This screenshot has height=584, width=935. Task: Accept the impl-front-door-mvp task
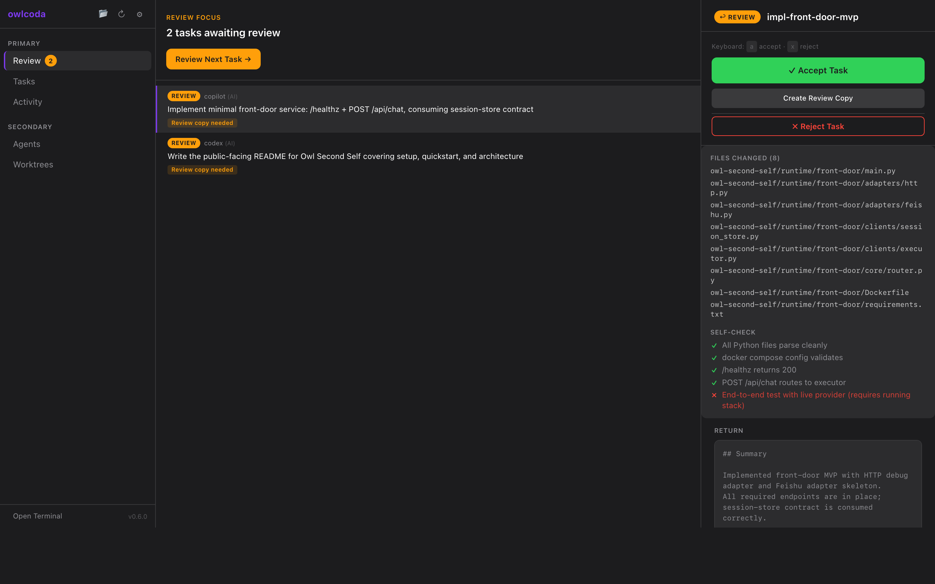(817, 70)
